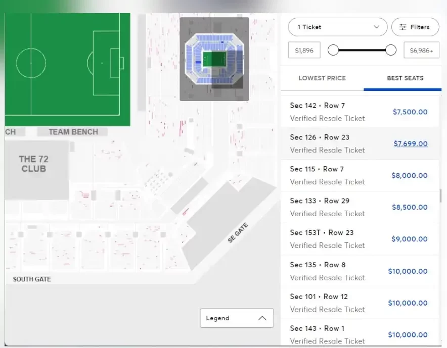Pick the Sec 133 Row 29 ticket
Screen dimensions: 447x348
pos(359,207)
